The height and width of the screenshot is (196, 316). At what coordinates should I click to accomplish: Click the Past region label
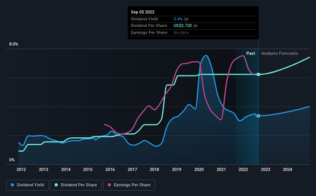(251, 53)
